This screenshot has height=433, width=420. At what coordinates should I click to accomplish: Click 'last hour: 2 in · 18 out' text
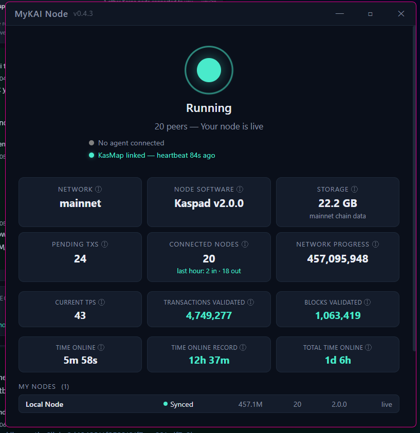coord(209,271)
